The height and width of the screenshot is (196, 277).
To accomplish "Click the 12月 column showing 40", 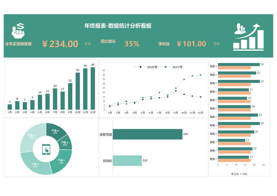I will (x=93, y=88).
